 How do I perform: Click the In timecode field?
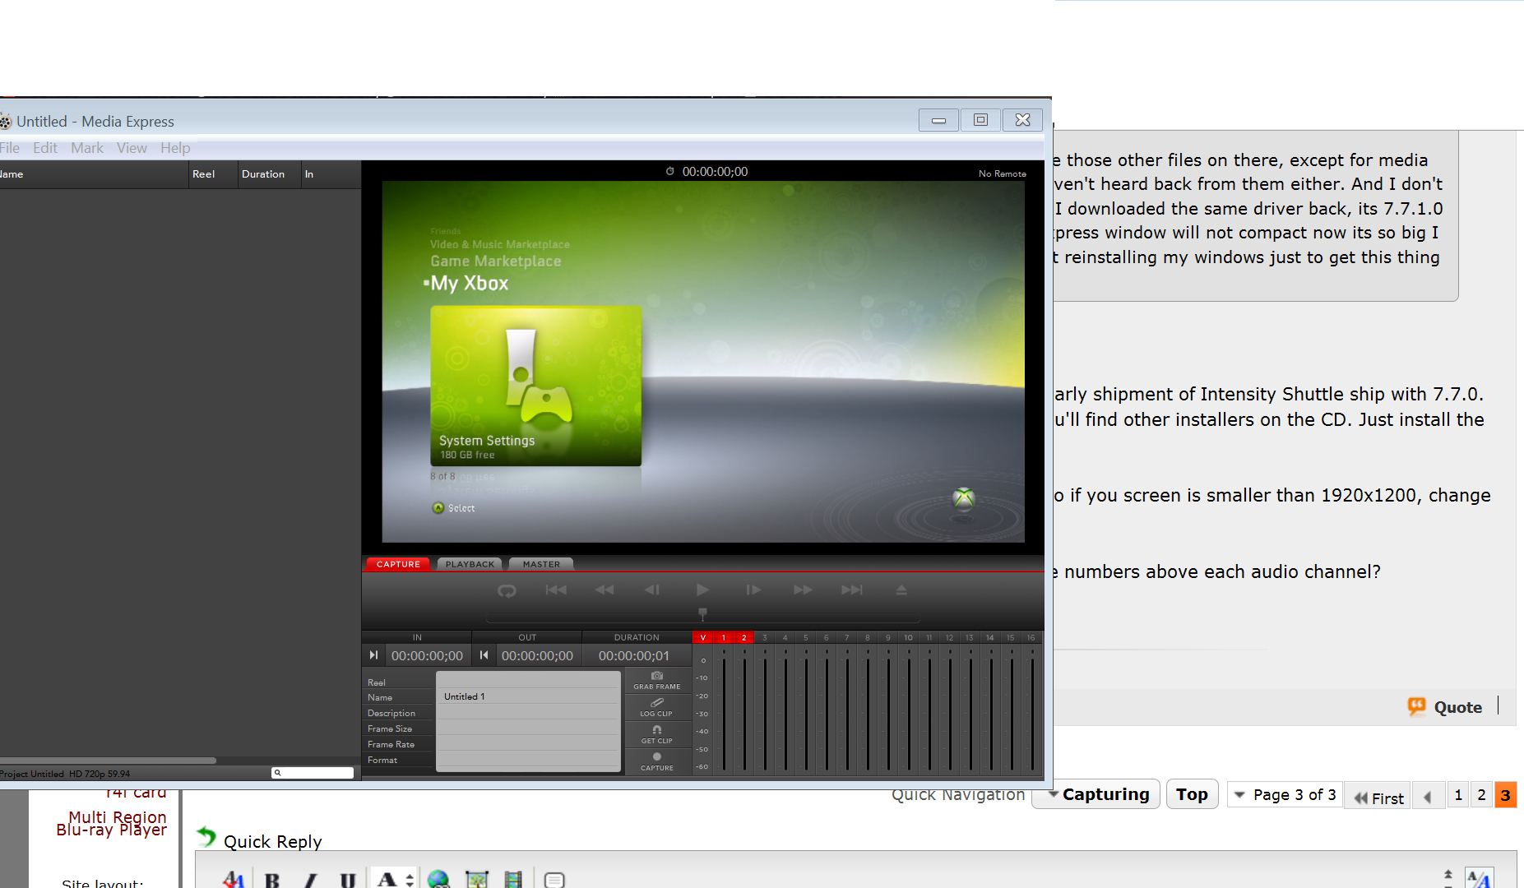tap(427, 656)
